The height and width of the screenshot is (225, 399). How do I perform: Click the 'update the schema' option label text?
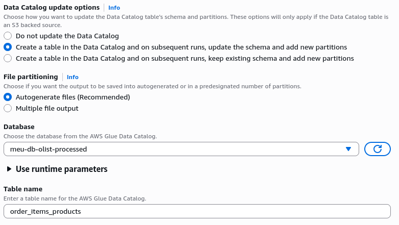[181, 47]
